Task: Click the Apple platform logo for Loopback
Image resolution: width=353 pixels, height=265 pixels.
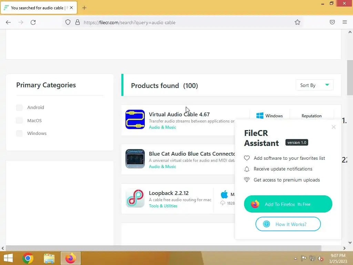Action: (x=224, y=194)
